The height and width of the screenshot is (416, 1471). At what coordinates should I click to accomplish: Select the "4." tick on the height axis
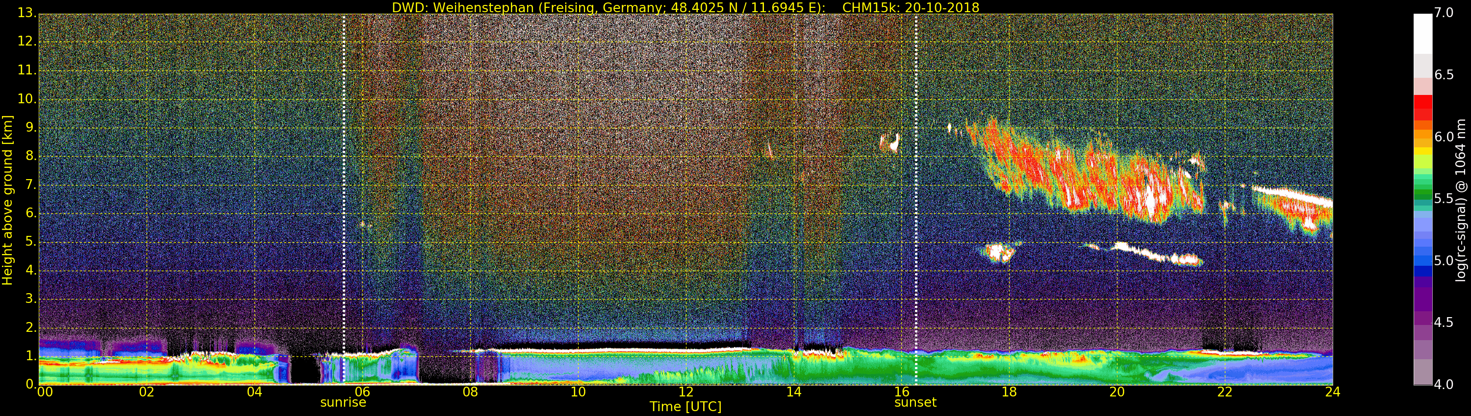point(31,271)
